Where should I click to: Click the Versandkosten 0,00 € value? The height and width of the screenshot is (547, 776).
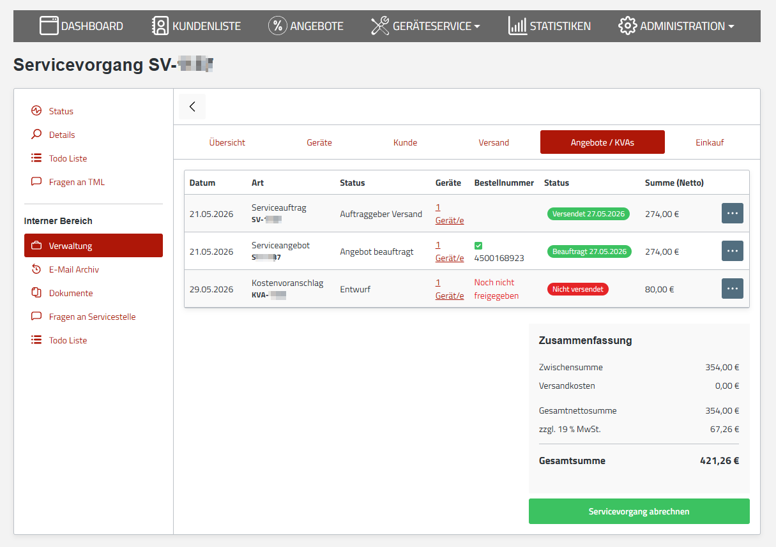click(727, 386)
